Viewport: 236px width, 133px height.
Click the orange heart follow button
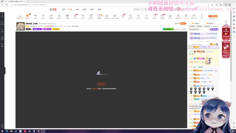[x=183, y=24]
